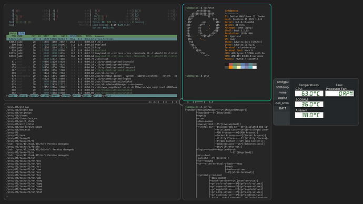Click F2 Setup in htop function bar
Screen dimensions: 363x204
pos(23,96)
